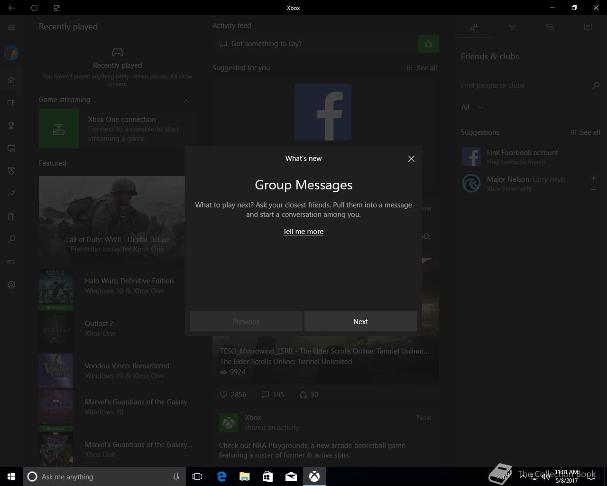
Task: Open the Facebook tile in Suggested for you
Action: coord(323,112)
